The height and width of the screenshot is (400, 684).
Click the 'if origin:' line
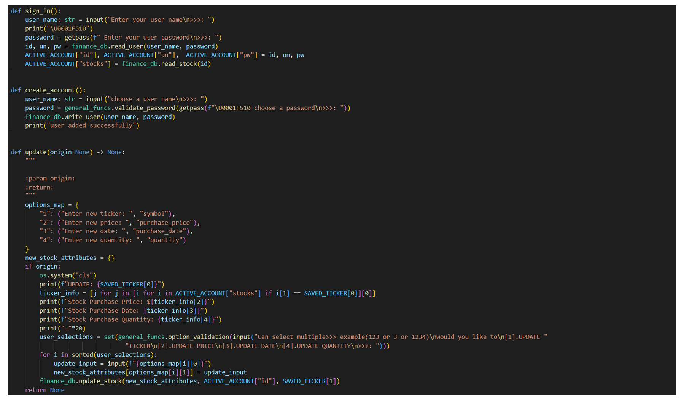(43, 267)
